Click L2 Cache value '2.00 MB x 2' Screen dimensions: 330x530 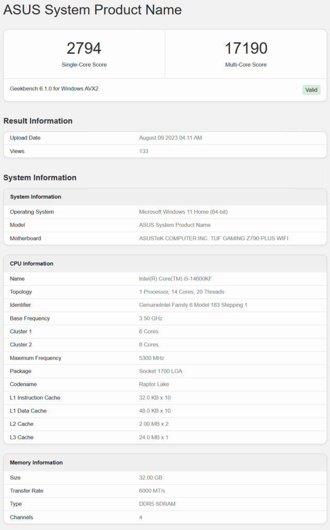pyautogui.click(x=153, y=424)
